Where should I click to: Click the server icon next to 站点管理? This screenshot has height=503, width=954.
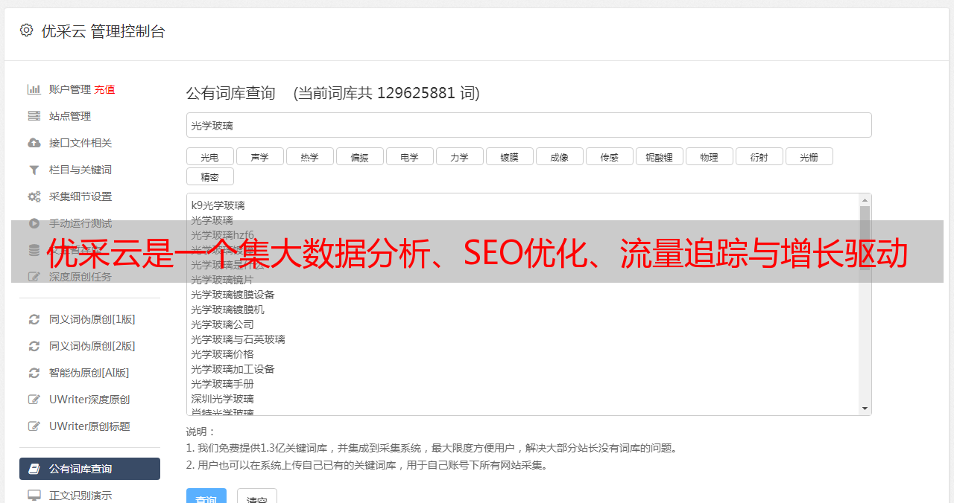(x=34, y=116)
